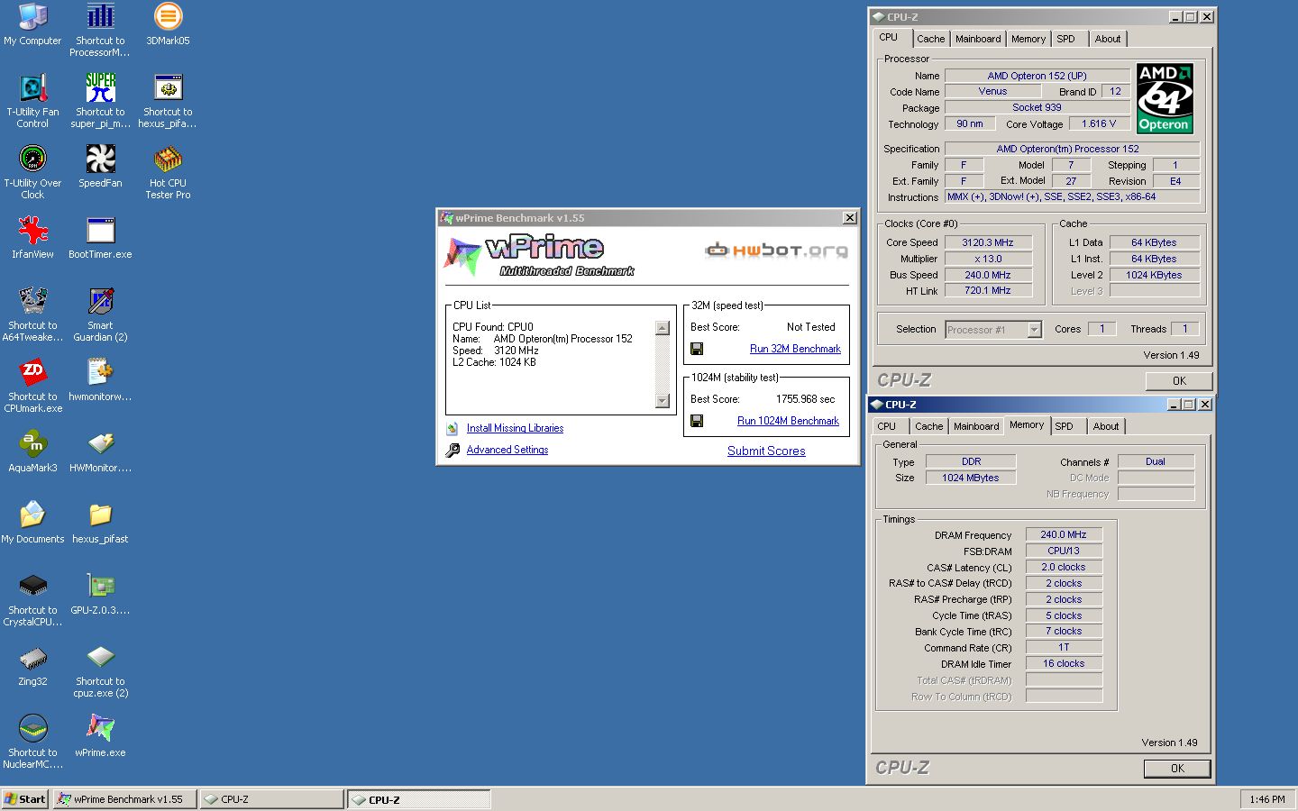Screen dimensions: 1298x811
Task: Click the Submit Scores link
Action: [766, 451]
